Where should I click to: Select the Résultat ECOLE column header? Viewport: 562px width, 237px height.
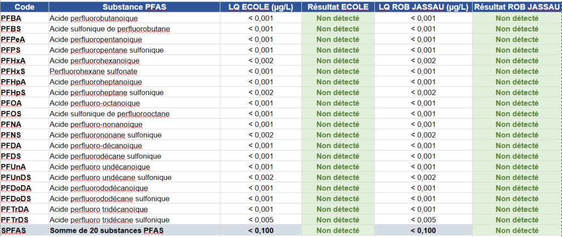[338, 7]
